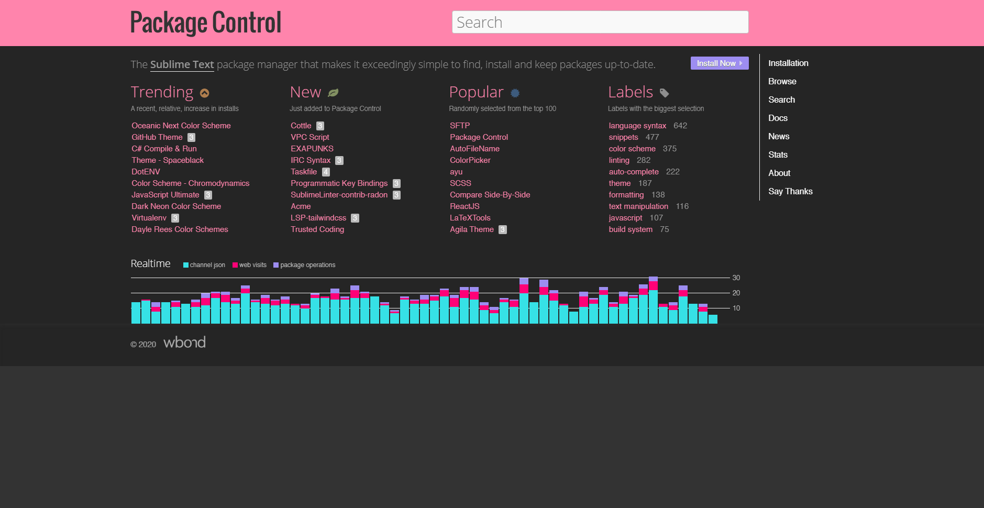Open the Package Control site title
Screen dimensions: 984x508
point(206,23)
